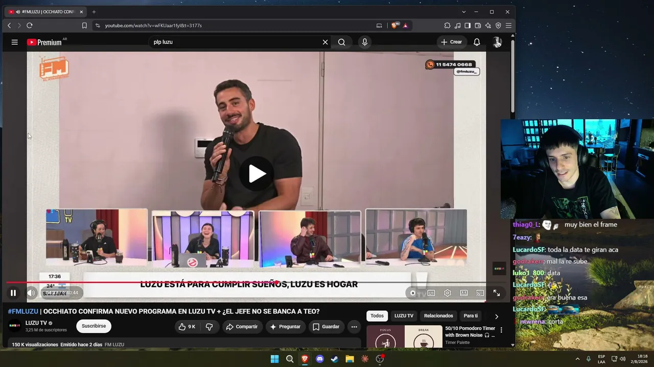
Task: Start voice search with the microphone
Action: pyautogui.click(x=364, y=42)
